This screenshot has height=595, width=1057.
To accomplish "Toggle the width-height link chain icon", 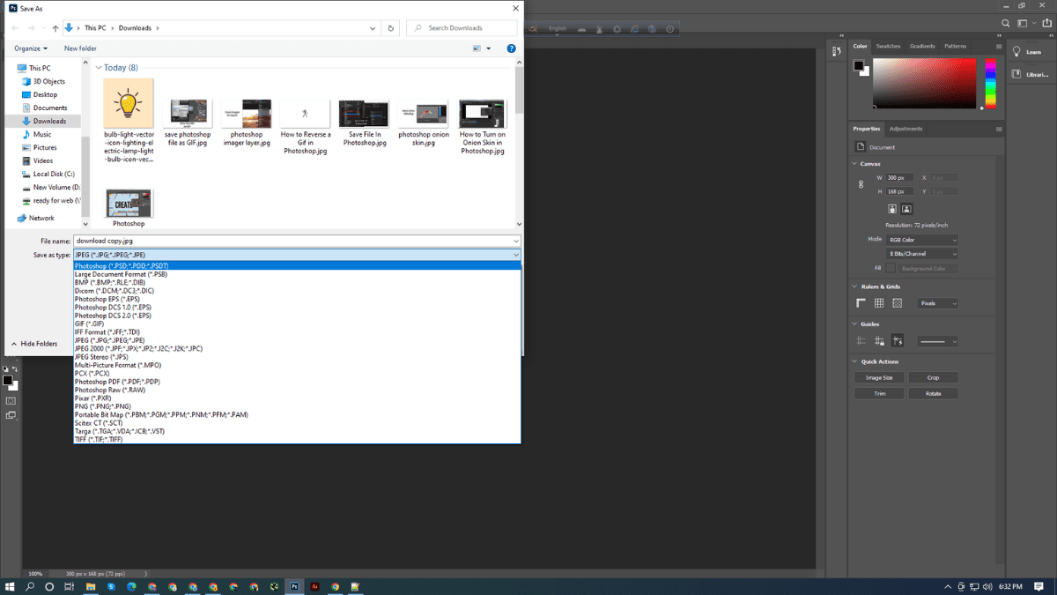I will click(x=861, y=184).
